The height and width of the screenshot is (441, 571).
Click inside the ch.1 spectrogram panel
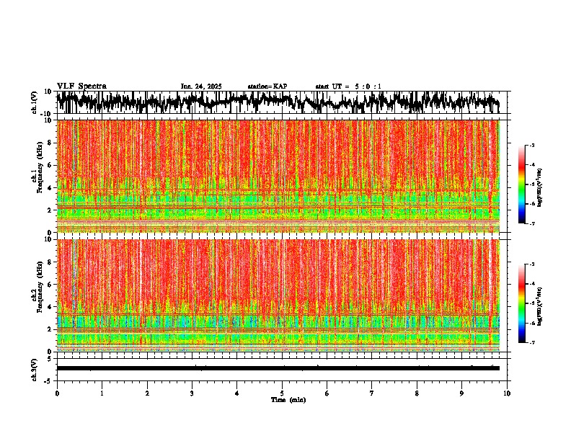pyautogui.click(x=278, y=176)
